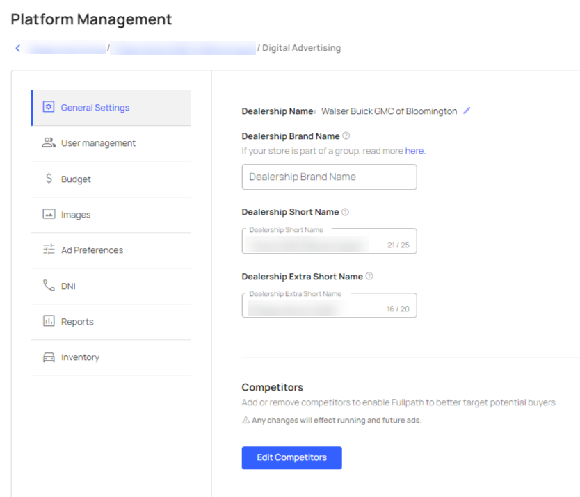Open the User management tab
This screenshot has width=580, height=497.
coord(98,143)
